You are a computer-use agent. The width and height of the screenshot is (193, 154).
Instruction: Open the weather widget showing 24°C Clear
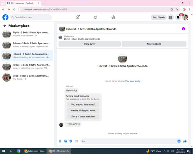tap(153, 151)
